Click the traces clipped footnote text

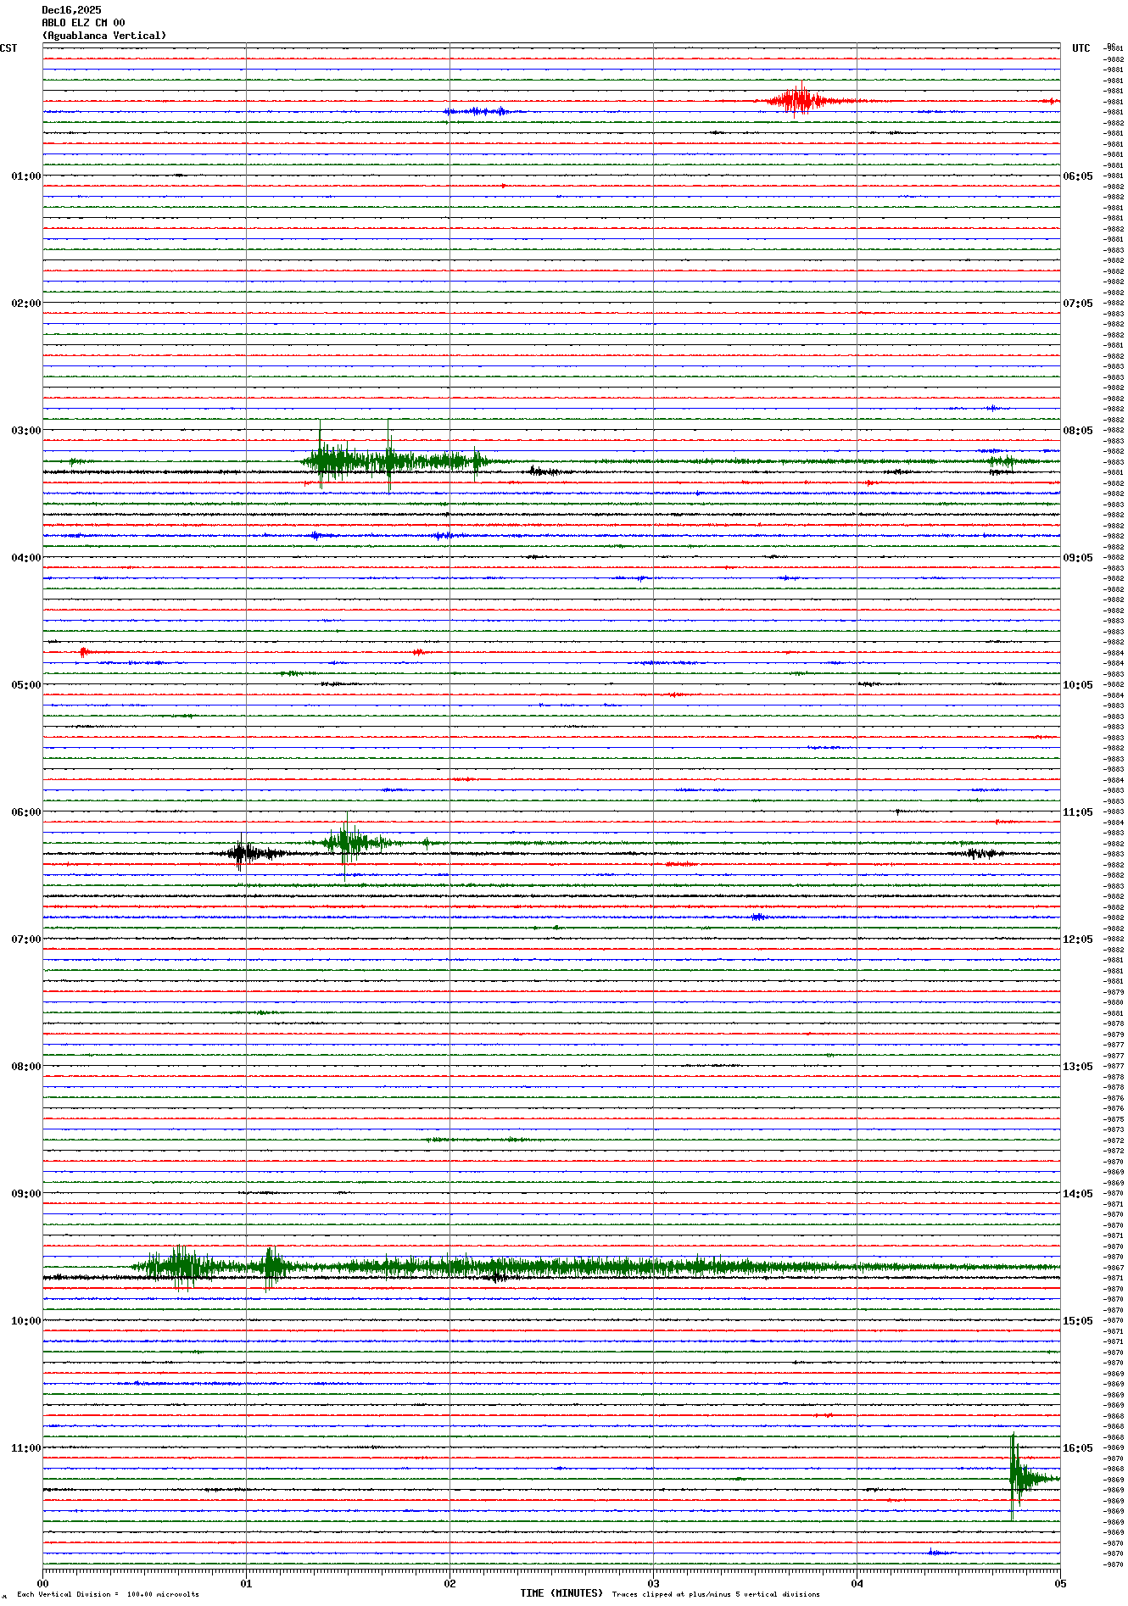pyautogui.click(x=716, y=1594)
